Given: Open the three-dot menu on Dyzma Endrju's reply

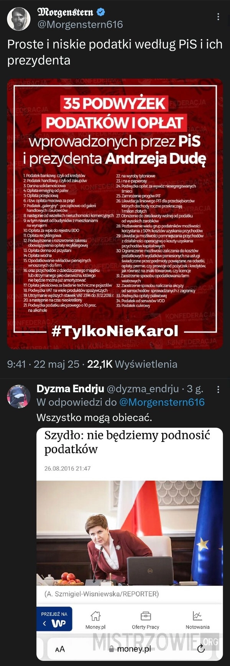Looking at the screenshot, I should [x=218, y=390].
